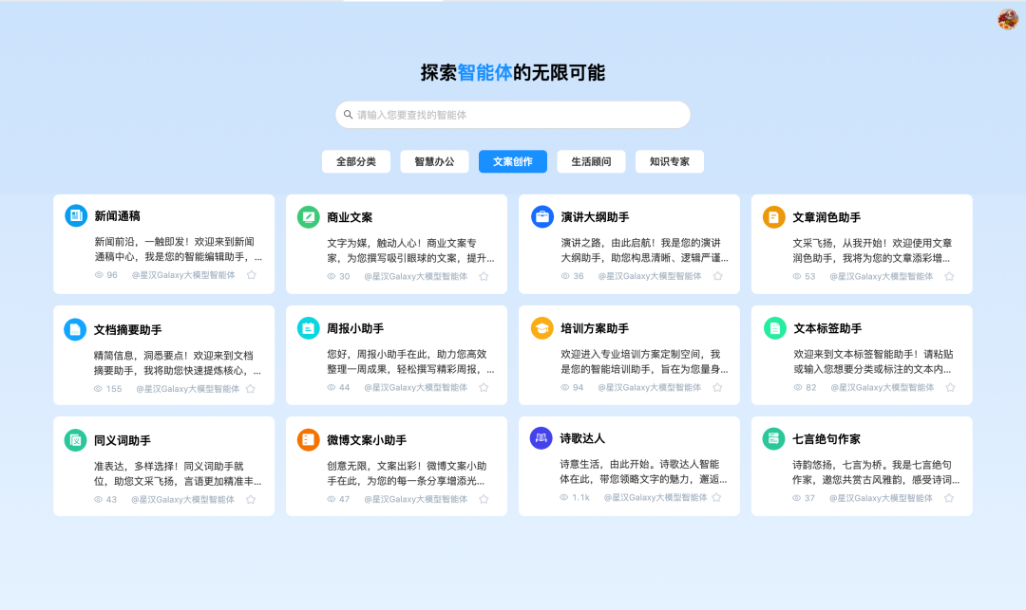Click the view count eye on 新闻通稿
Viewport: 1026px width, 610px height.
[x=99, y=275]
